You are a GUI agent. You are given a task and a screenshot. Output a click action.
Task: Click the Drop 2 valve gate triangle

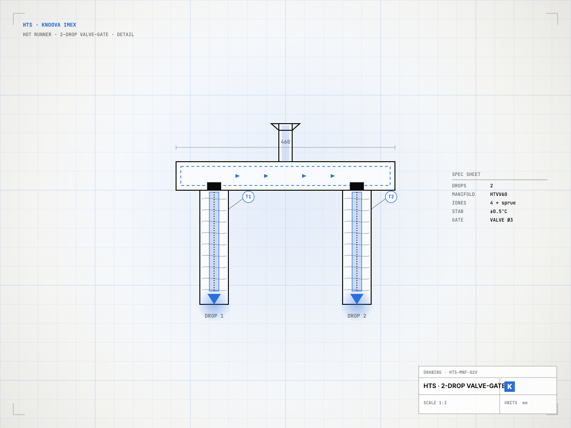coord(357,299)
